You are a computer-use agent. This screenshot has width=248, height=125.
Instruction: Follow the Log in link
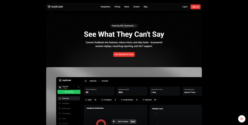[x=185, y=7]
